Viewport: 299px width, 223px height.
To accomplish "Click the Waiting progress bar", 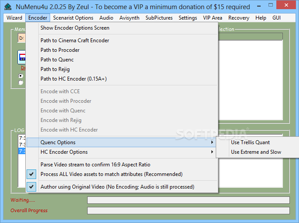I will [x=188, y=200].
